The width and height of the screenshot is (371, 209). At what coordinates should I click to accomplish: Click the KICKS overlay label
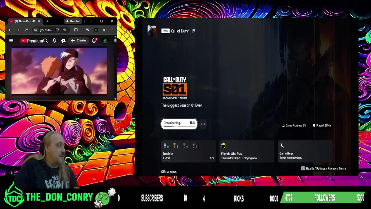[239, 198]
